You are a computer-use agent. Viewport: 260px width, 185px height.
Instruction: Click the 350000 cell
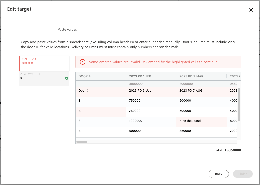[x=201, y=132]
